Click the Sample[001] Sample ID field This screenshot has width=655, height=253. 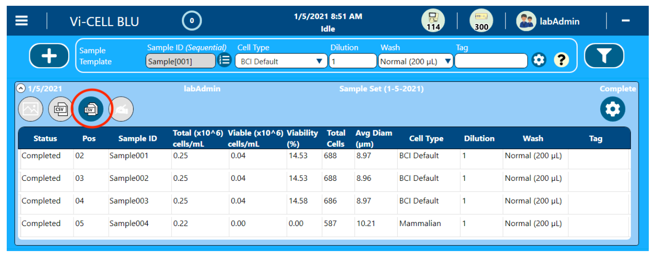tap(181, 61)
